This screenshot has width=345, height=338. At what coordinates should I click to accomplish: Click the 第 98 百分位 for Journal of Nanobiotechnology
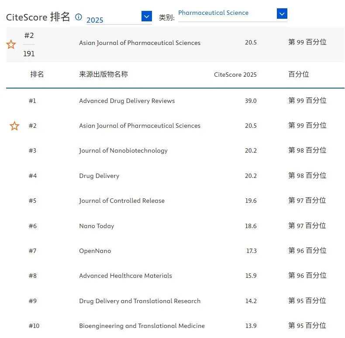pos(307,150)
